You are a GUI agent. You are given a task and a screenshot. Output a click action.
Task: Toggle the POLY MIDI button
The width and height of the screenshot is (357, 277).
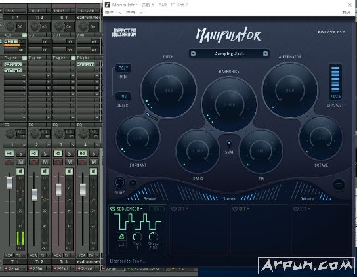[x=123, y=68]
